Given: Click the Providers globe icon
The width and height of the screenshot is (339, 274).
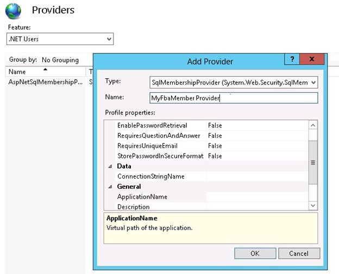Looking at the screenshot, I should [x=14, y=11].
